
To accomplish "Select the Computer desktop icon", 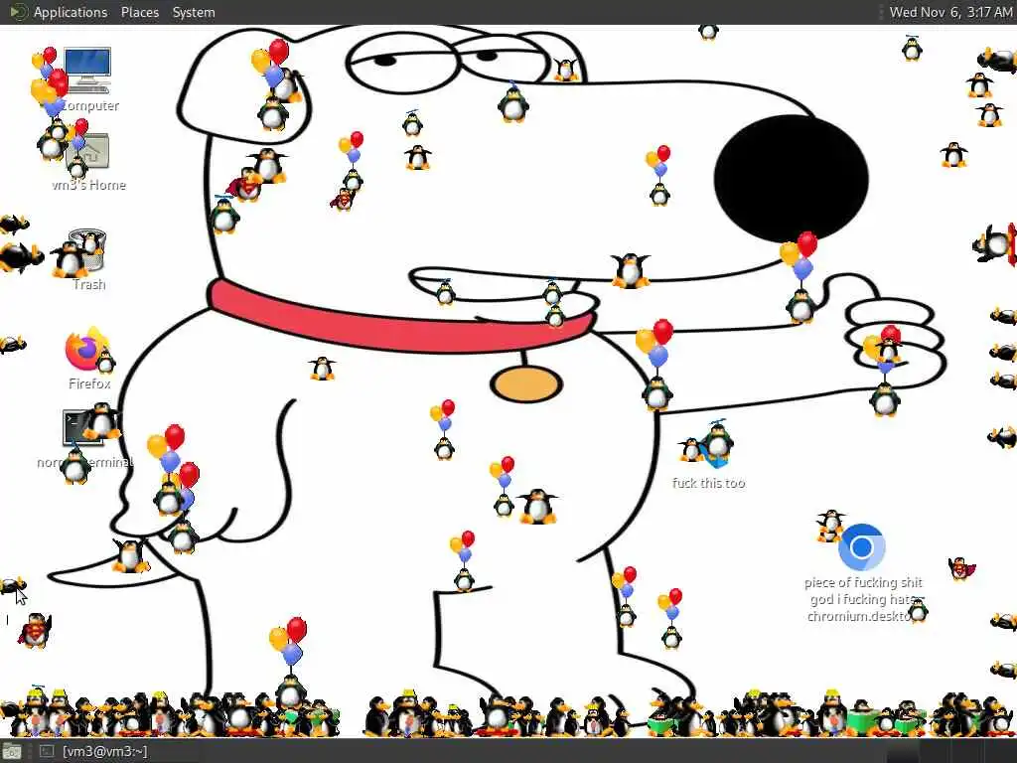I will point(87,71).
